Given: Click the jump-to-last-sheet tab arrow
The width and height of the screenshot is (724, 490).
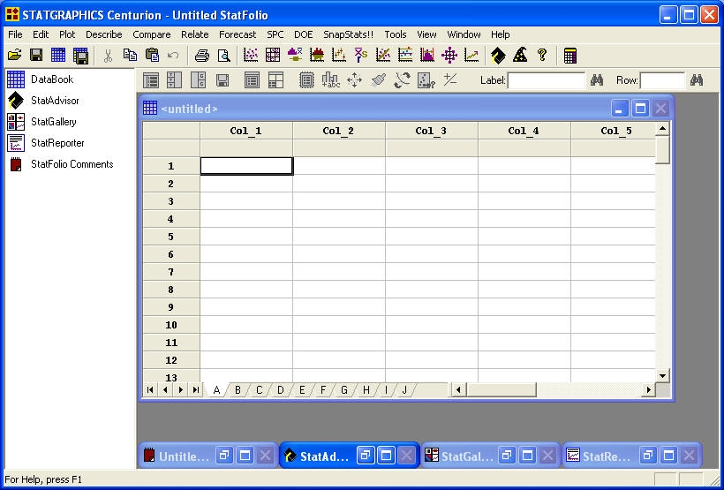Looking at the screenshot, I should [x=196, y=389].
